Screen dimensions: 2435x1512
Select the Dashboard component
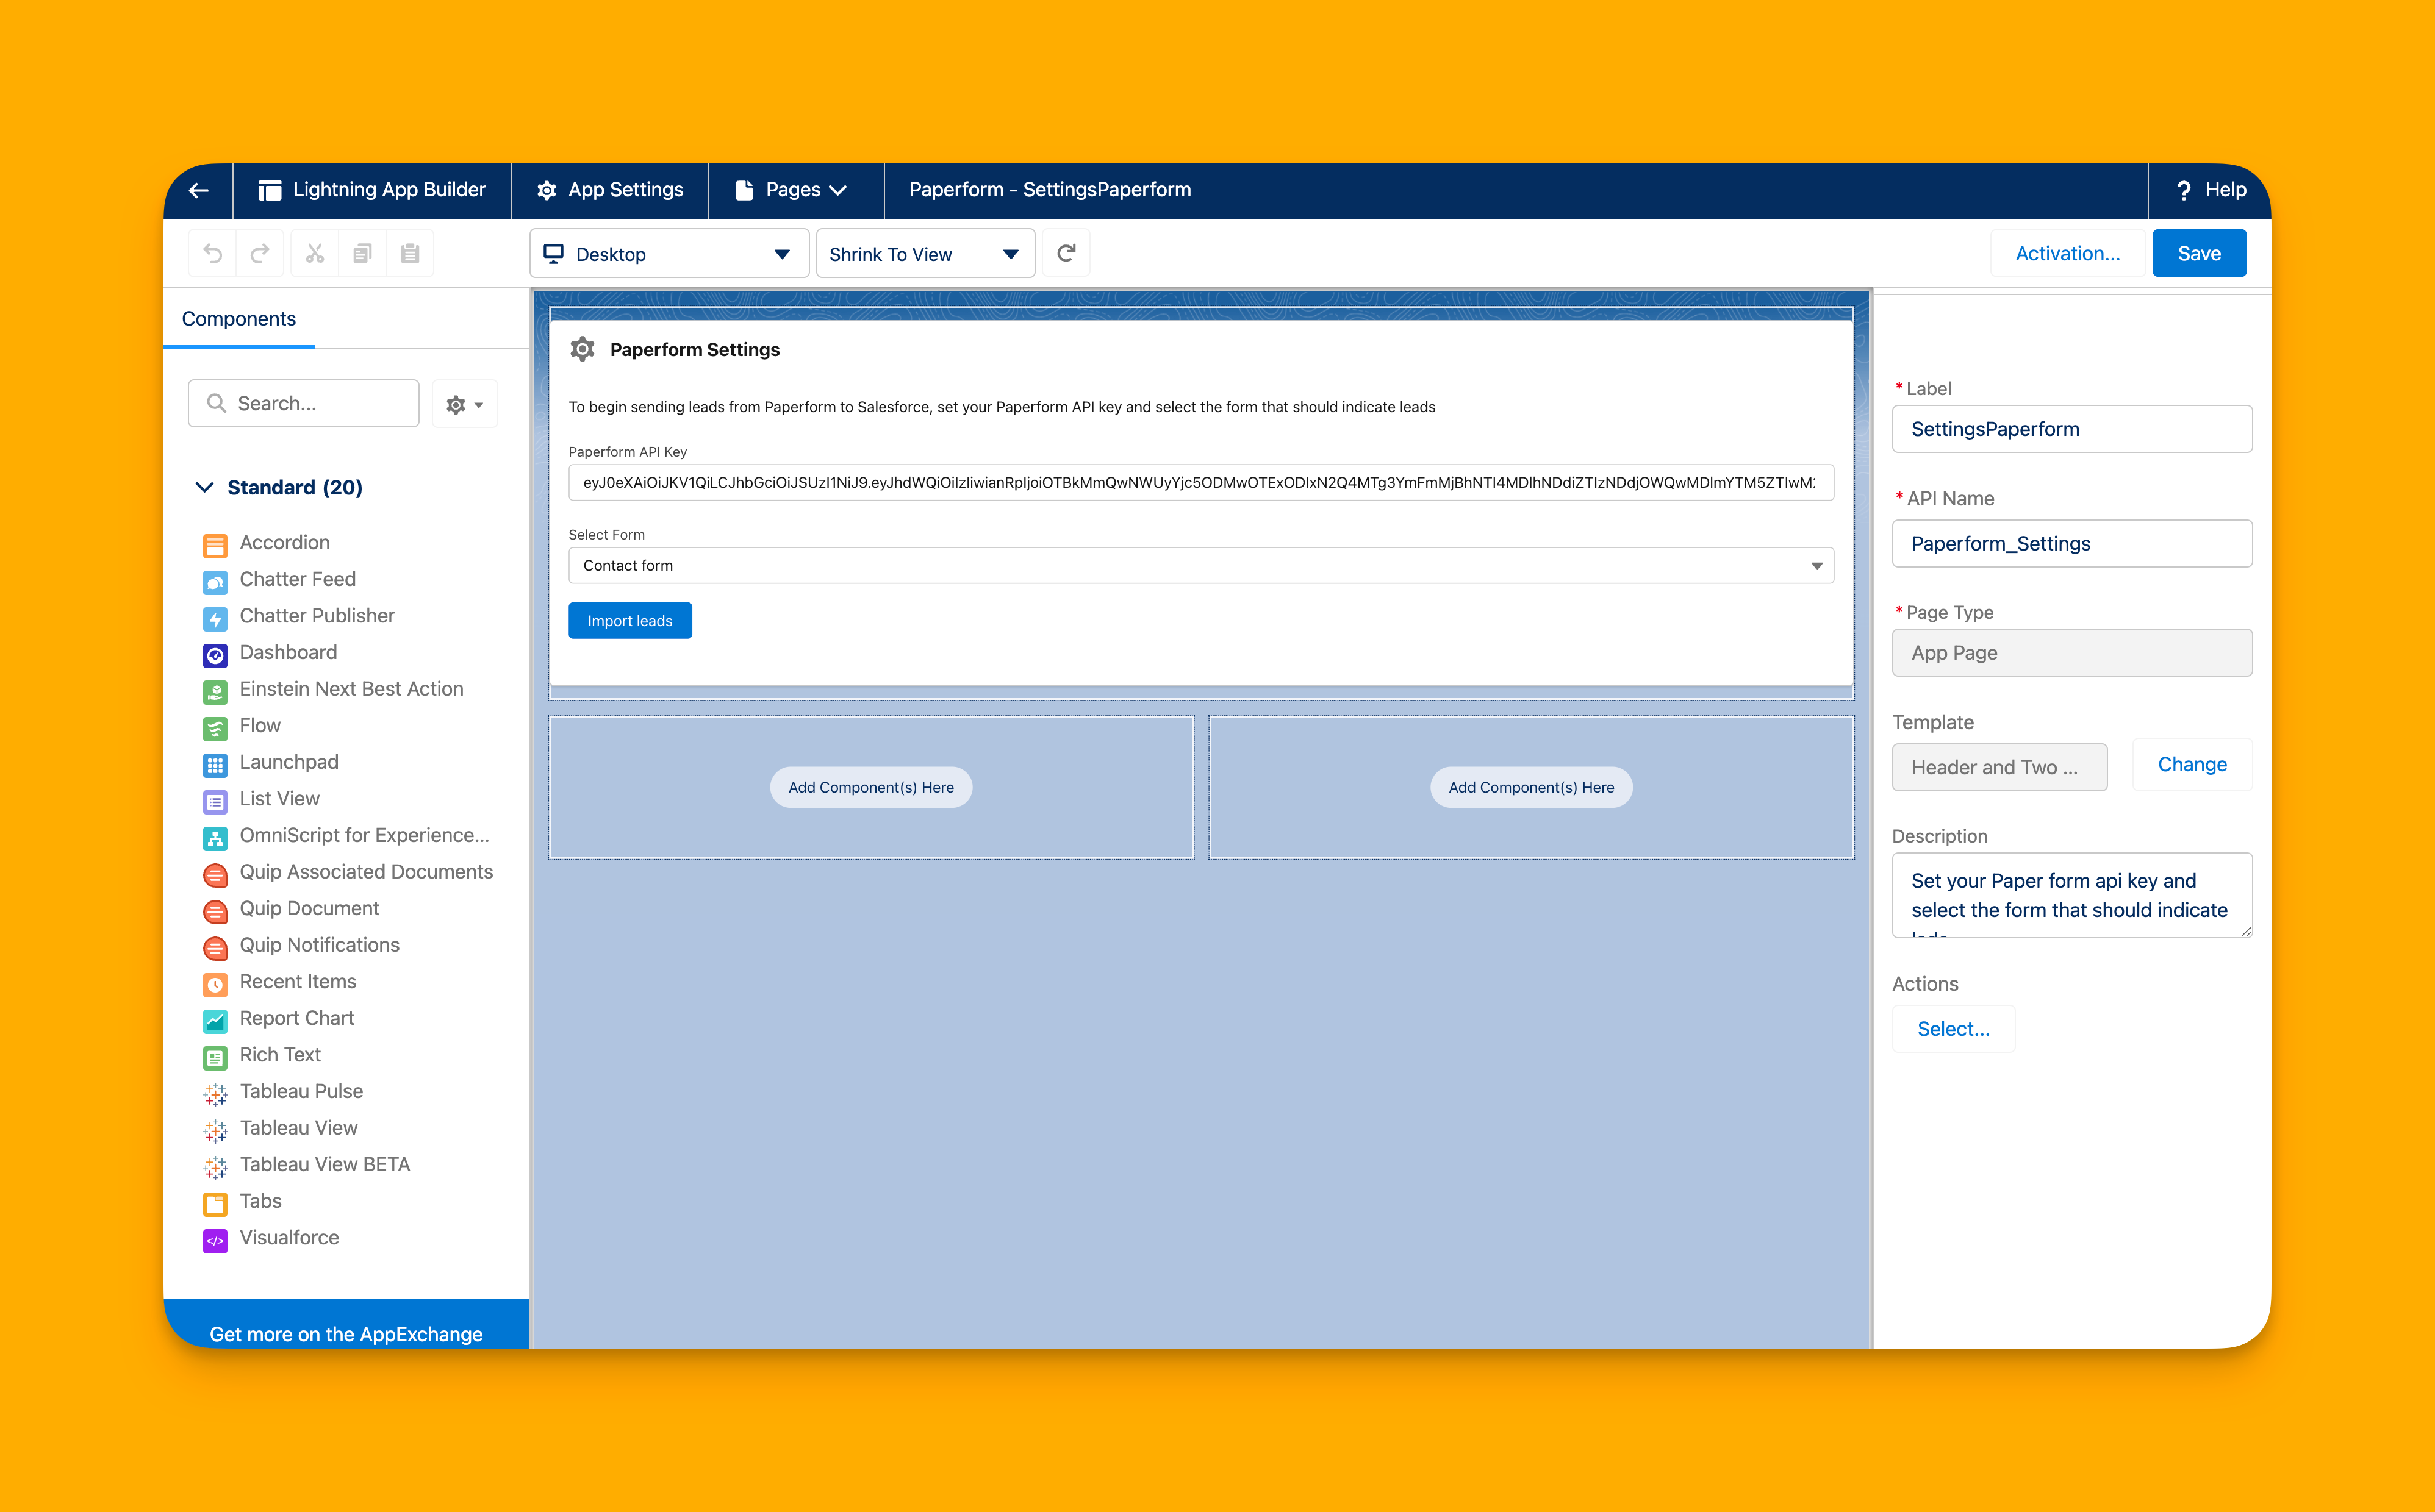pos(288,653)
